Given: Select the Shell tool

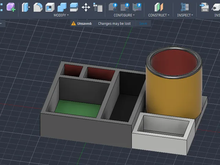Looking at the screenshot, I should click(50, 7).
